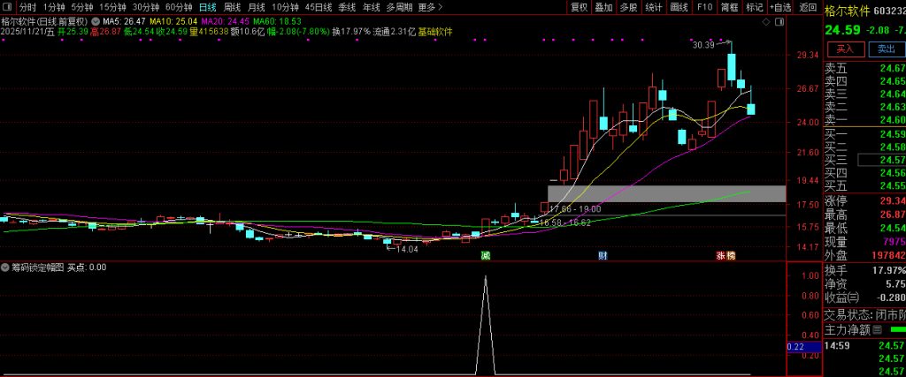Click the gray price gap zone on chart
This screenshot has height=377, width=906.
[665, 193]
